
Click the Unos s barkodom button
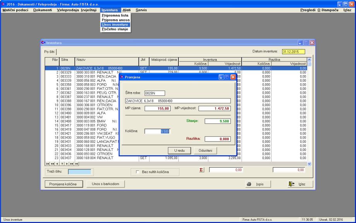[x=106, y=184]
